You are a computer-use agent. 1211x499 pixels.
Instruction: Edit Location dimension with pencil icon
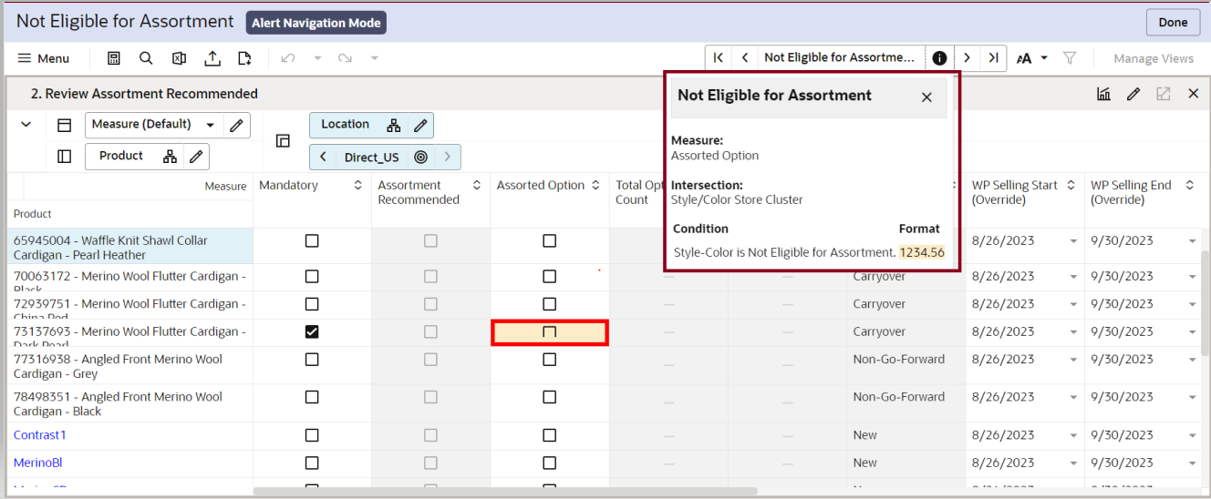(420, 125)
